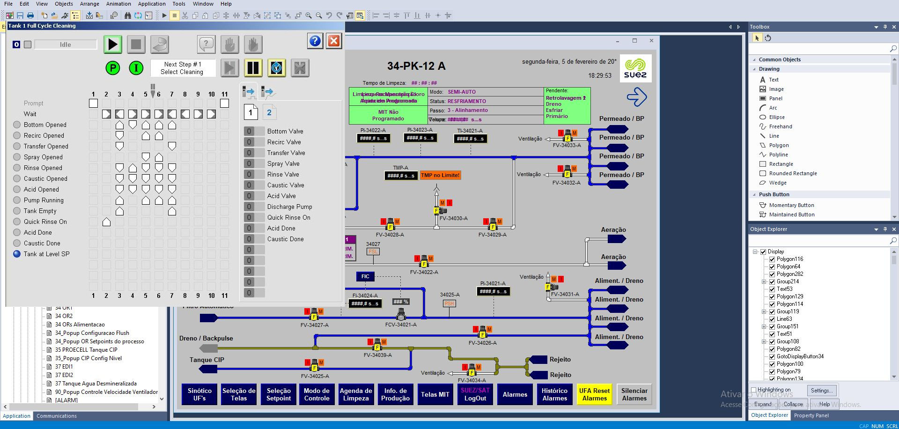
Task: Click the Save icon in main toolbar
Action: (x=20, y=15)
